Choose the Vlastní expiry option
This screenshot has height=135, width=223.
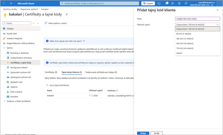click(197, 53)
